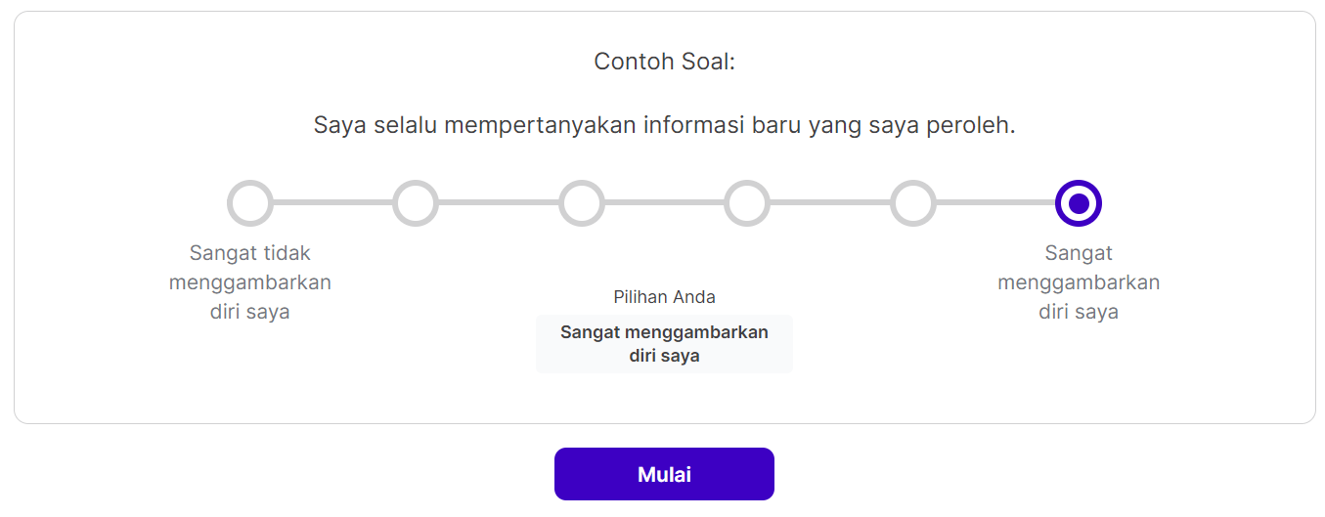Click the blank page area right of Mulai
Image resolution: width=1325 pixels, height=517 pixels.
[x=978, y=474]
